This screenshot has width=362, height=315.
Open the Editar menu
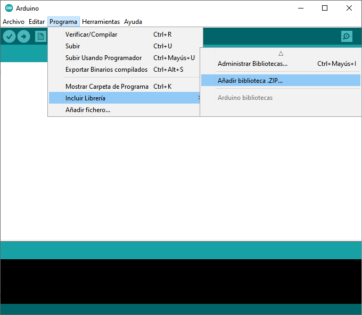click(37, 22)
